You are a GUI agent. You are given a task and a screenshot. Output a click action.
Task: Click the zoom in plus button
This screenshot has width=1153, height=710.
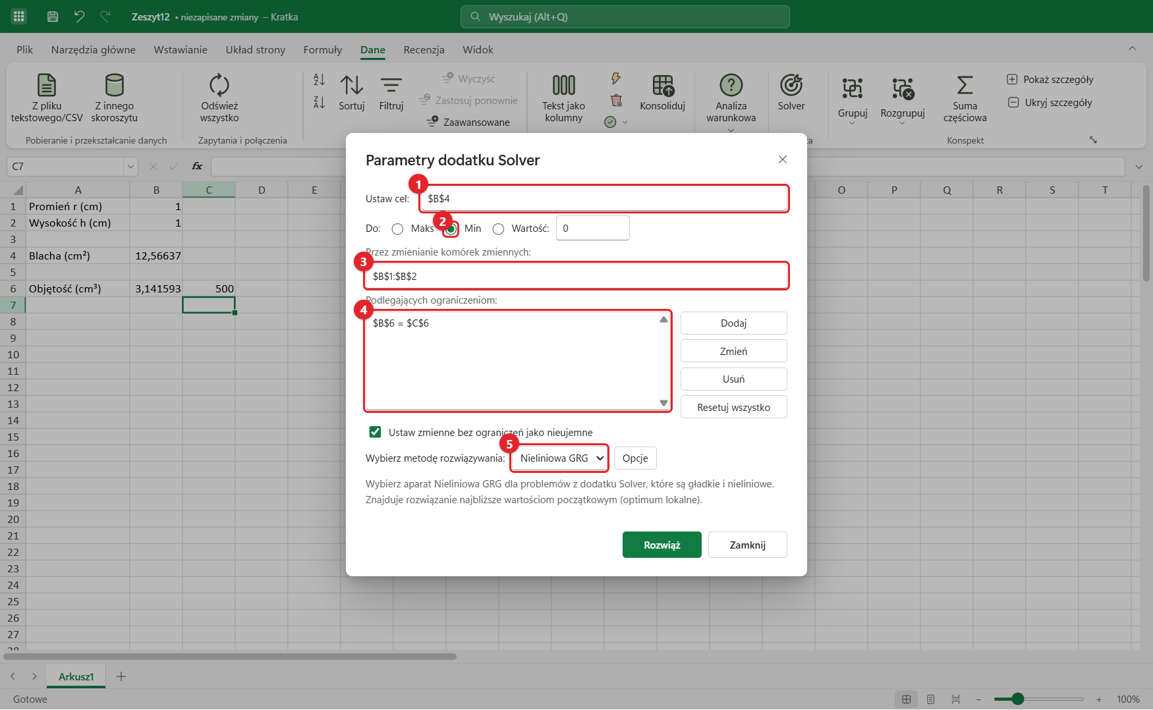1099,699
